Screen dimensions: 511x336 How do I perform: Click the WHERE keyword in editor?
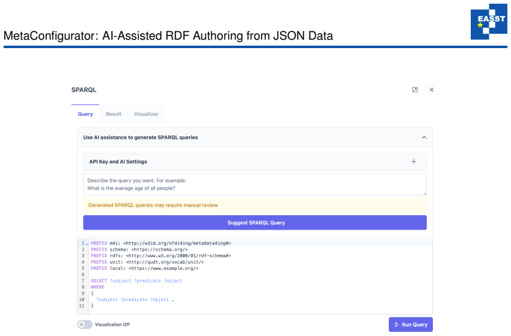97,287
